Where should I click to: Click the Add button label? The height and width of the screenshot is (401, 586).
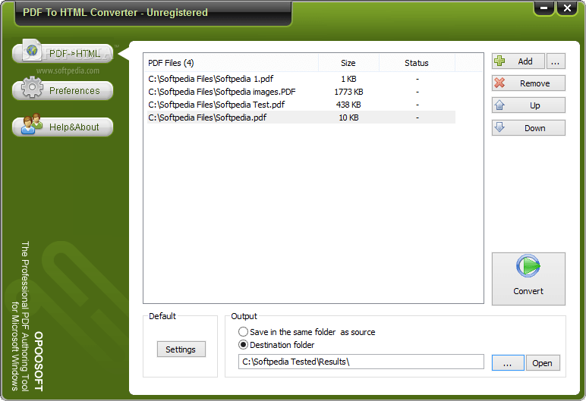pos(525,61)
